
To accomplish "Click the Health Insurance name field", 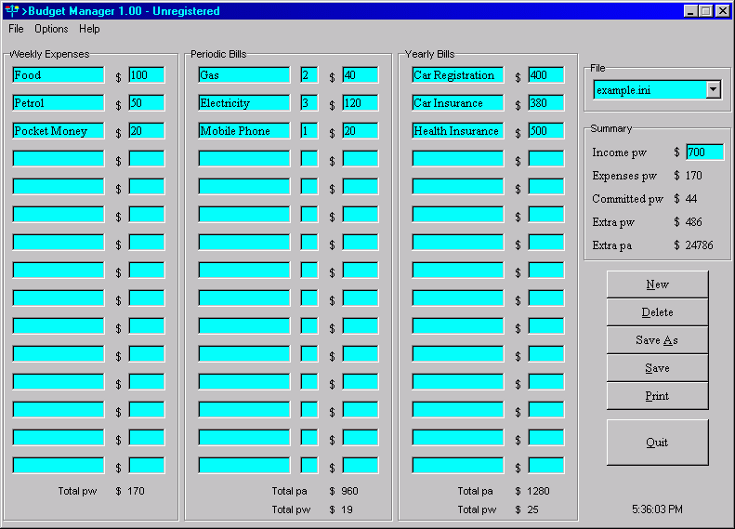I will pos(458,131).
